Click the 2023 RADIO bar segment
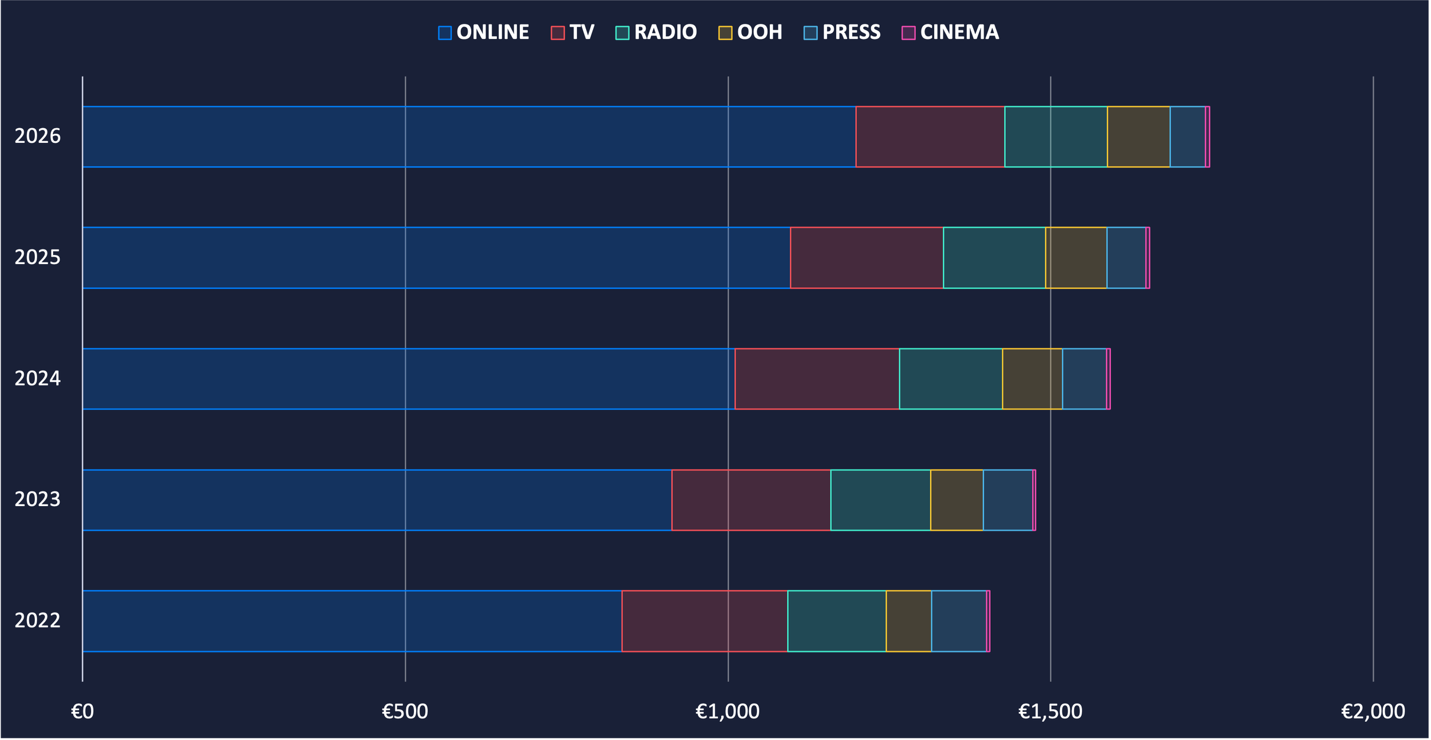The width and height of the screenshot is (1431, 740). tap(880, 500)
